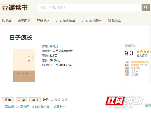The height and width of the screenshot is (114, 151).
Task: Rate the book four stars
Action: pos(63,99)
